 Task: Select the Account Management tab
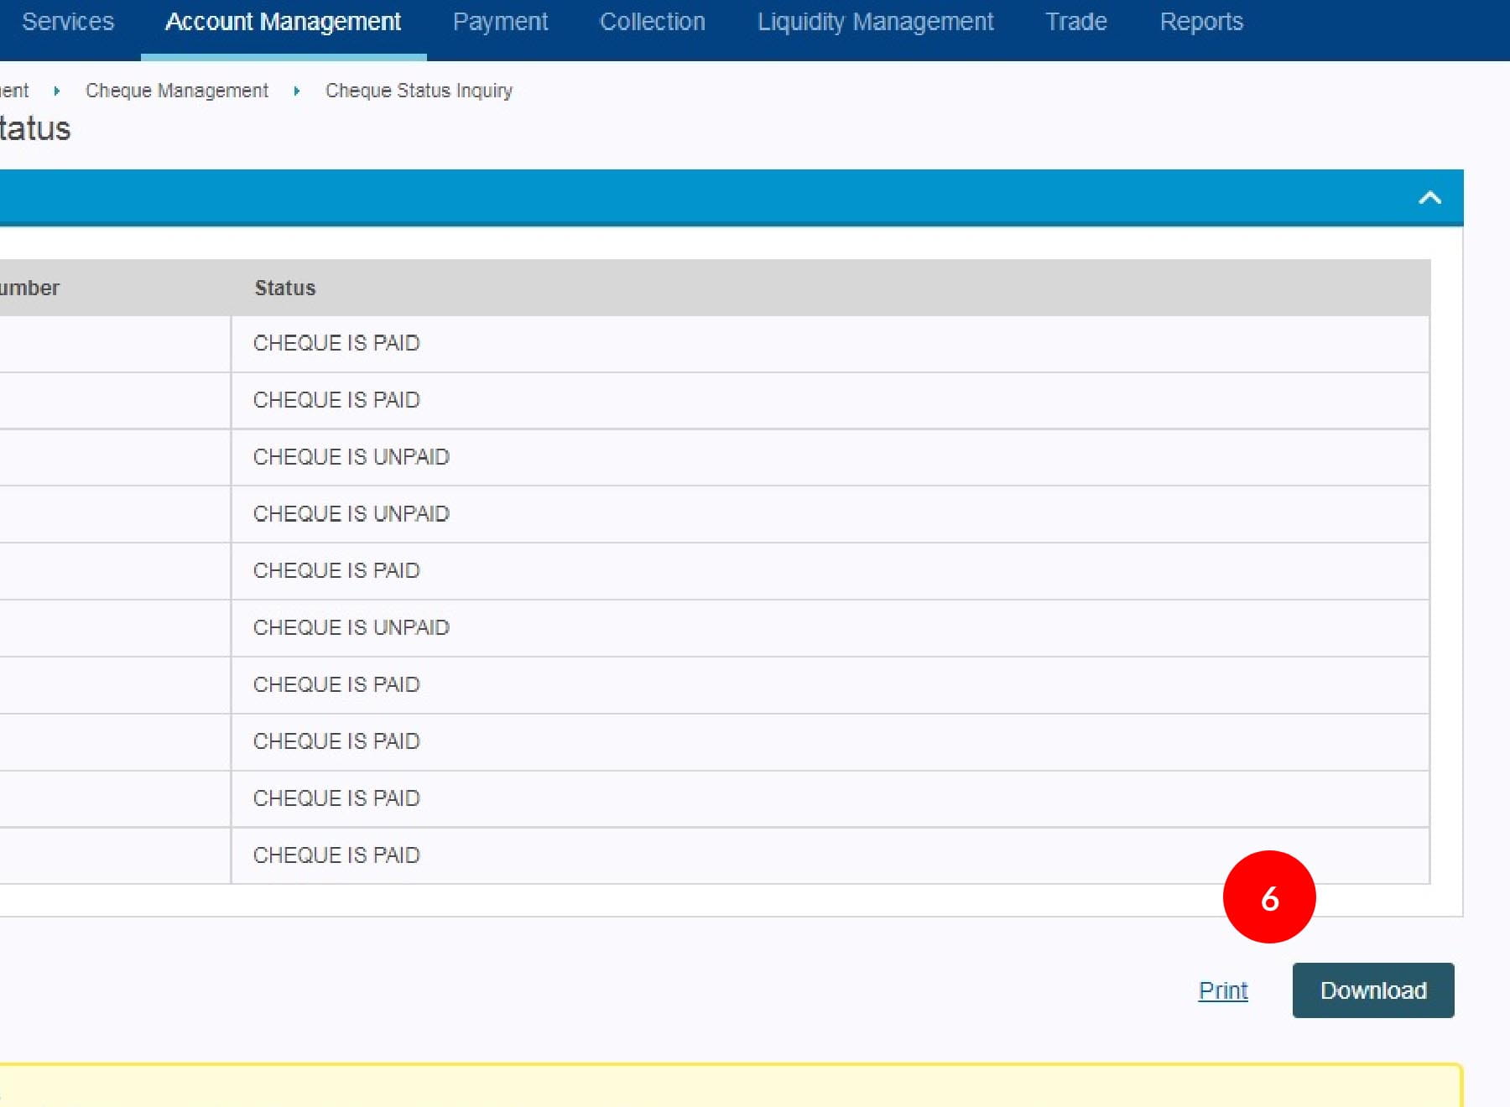point(283,22)
